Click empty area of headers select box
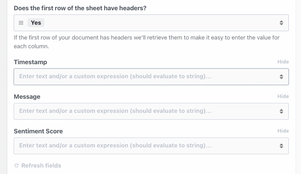301x174 pixels. [x=160, y=23]
